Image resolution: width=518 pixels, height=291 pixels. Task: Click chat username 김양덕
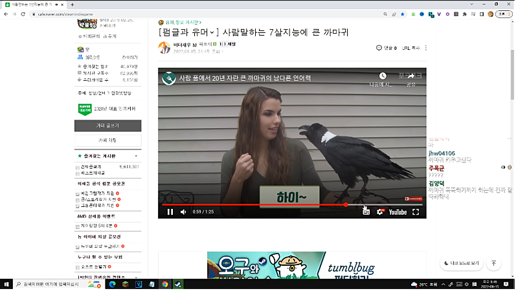coord(436,184)
